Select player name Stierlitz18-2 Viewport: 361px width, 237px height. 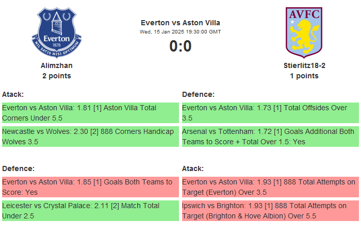point(304,65)
